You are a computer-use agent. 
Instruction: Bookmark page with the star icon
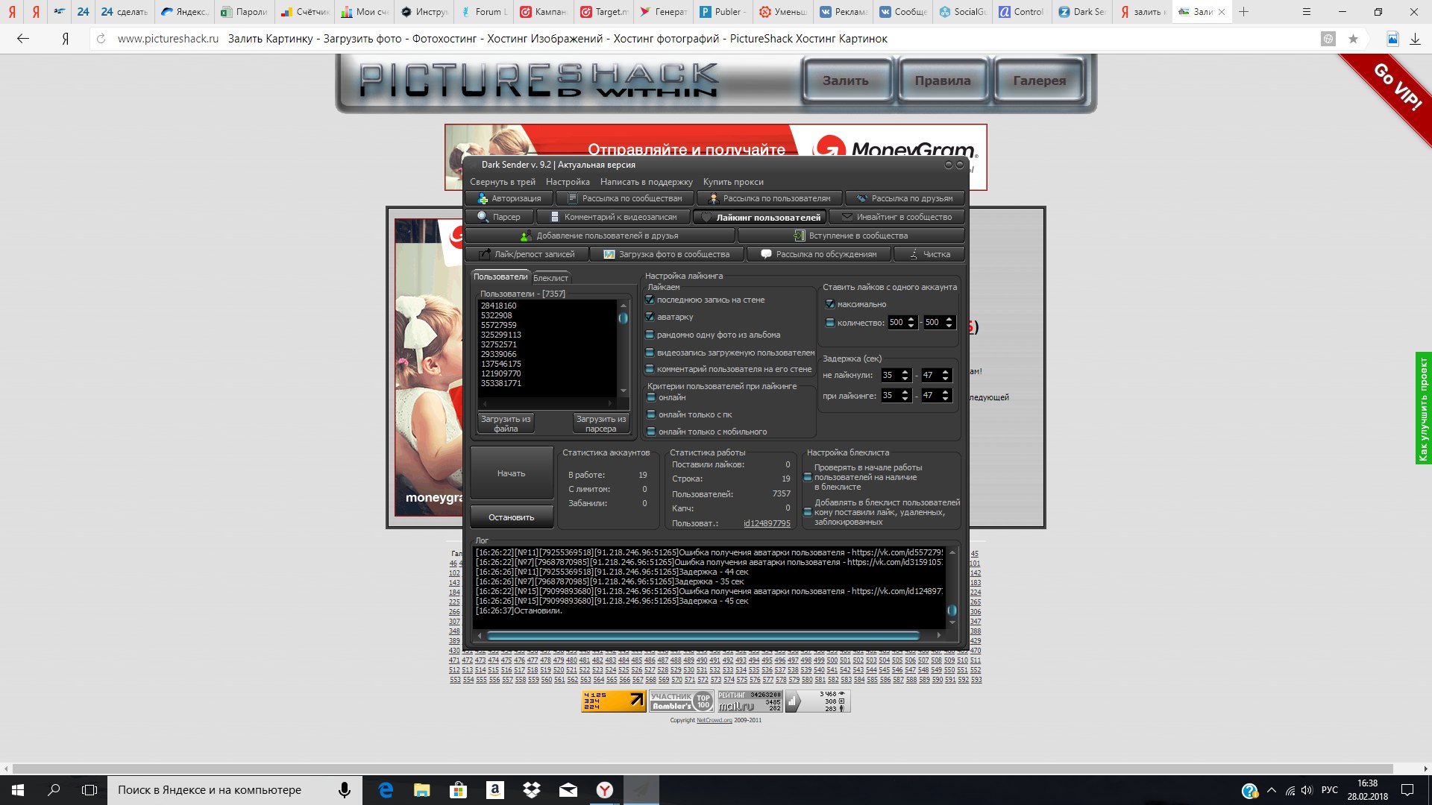[1353, 39]
